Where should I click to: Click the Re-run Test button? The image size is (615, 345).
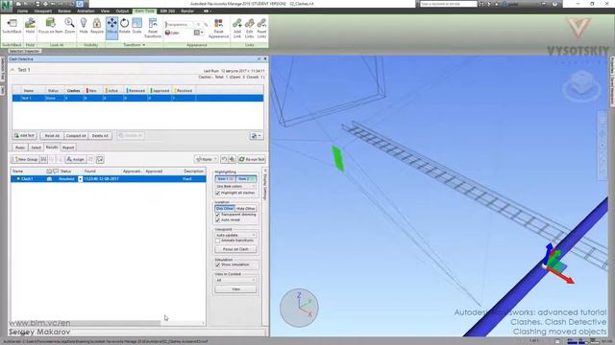click(x=252, y=159)
